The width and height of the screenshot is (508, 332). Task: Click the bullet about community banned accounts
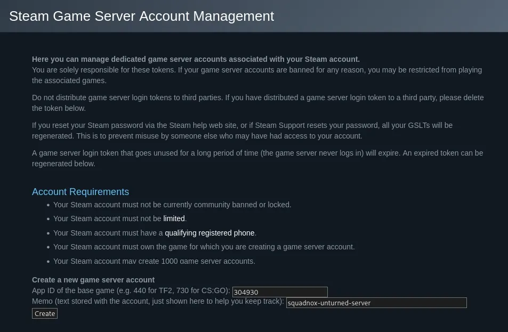tap(172, 205)
